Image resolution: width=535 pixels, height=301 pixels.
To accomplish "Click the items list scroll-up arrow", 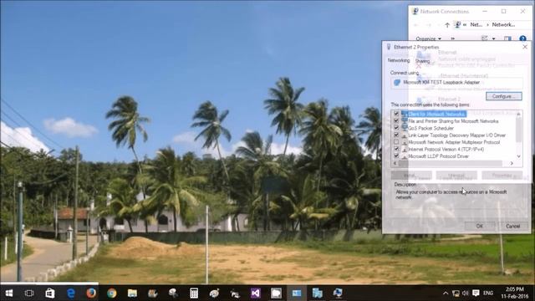I will click(x=518, y=114).
